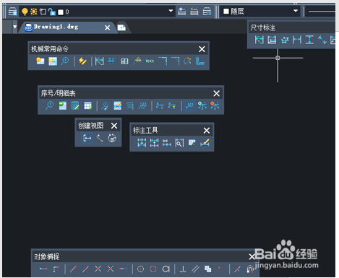The height and width of the screenshot is (278, 339).
Task: Open the 随层 color dropdown
Action: [x=296, y=11]
